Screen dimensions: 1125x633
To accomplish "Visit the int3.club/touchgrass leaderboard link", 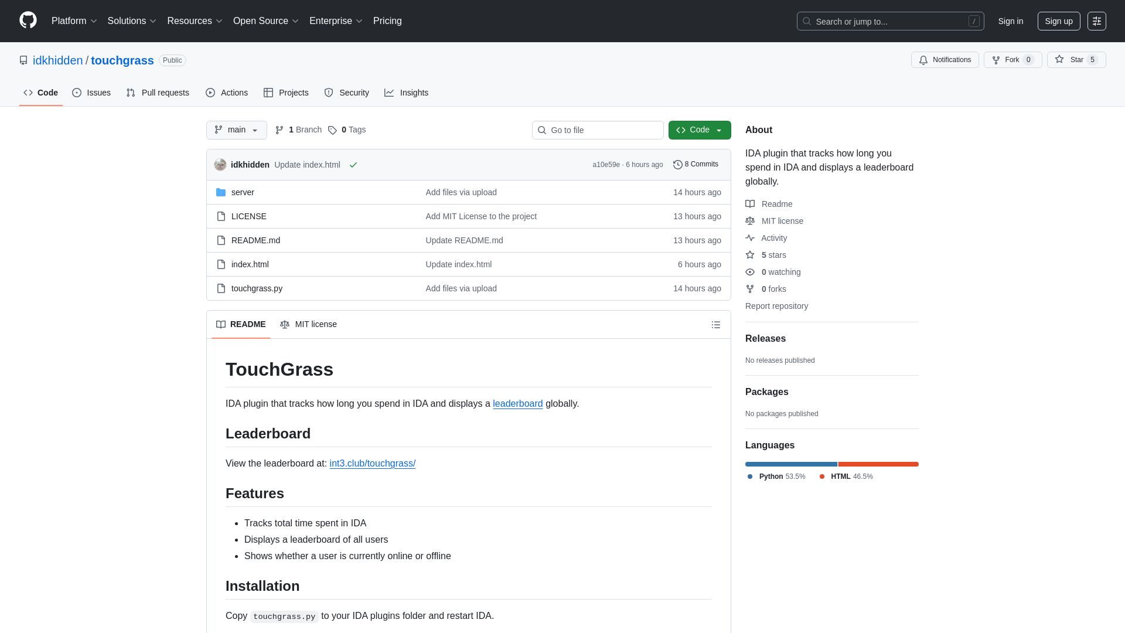I will click(x=372, y=463).
